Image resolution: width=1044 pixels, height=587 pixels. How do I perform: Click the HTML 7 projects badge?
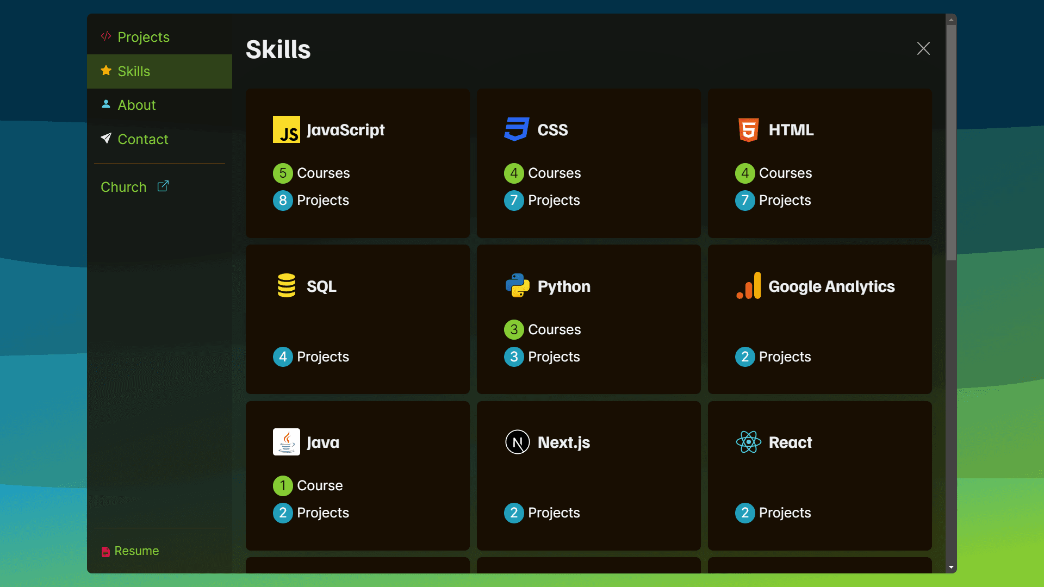(745, 201)
